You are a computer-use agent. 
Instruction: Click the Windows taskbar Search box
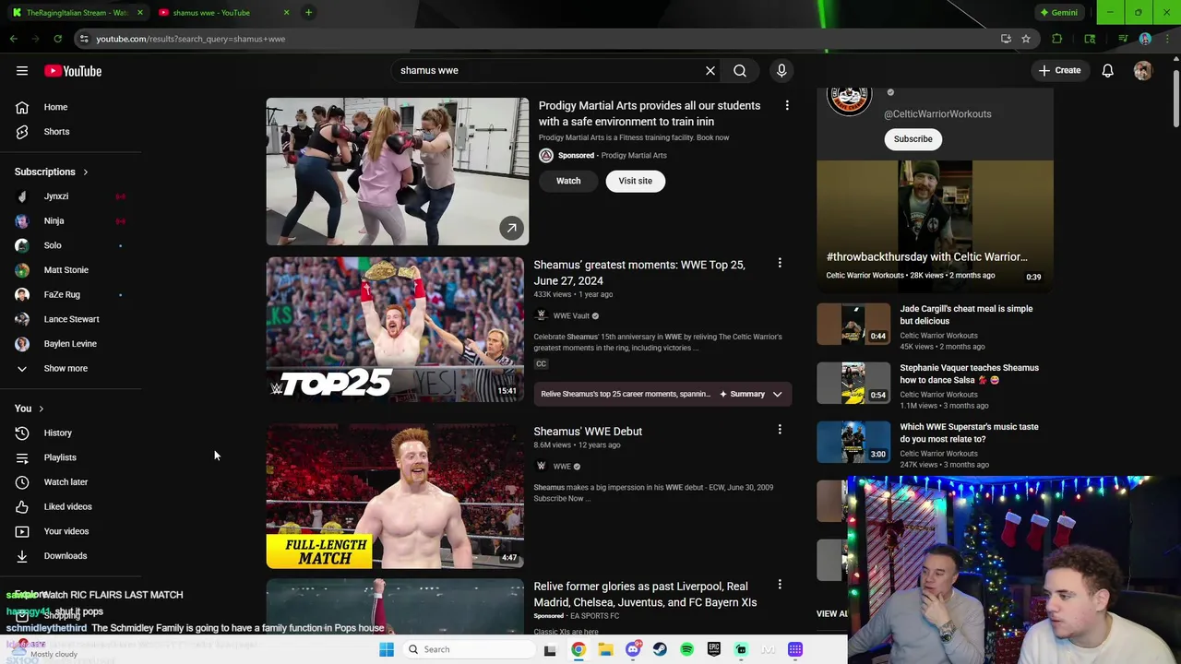[x=469, y=649]
